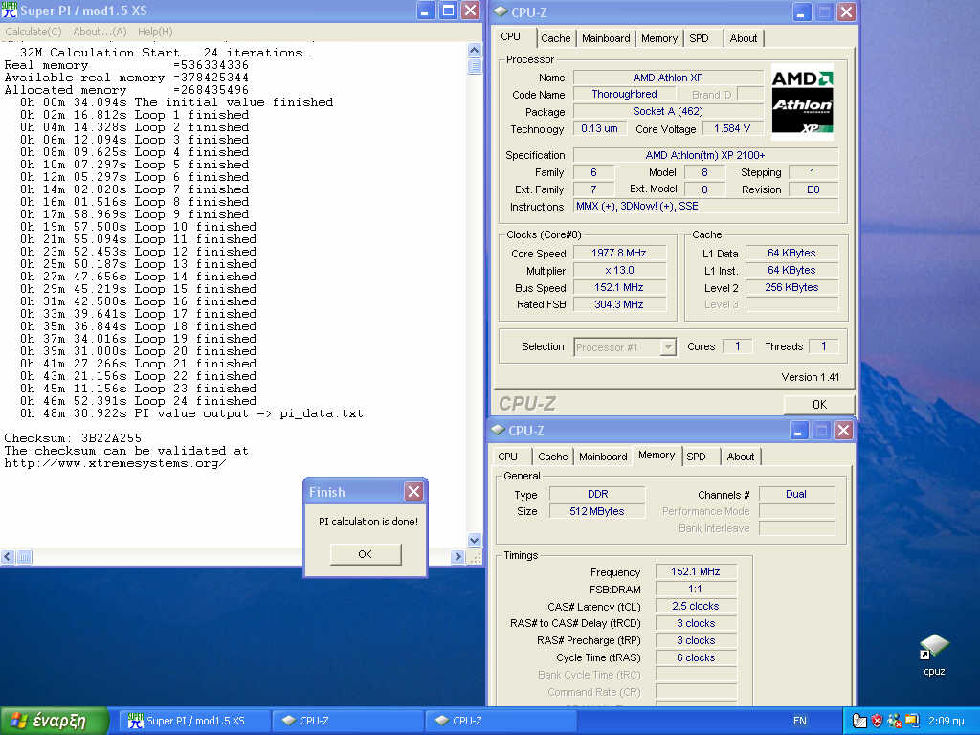Click the Code Name Thoroughbred field
The width and height of the screenshot is (980, 735).
click(624, 94)
